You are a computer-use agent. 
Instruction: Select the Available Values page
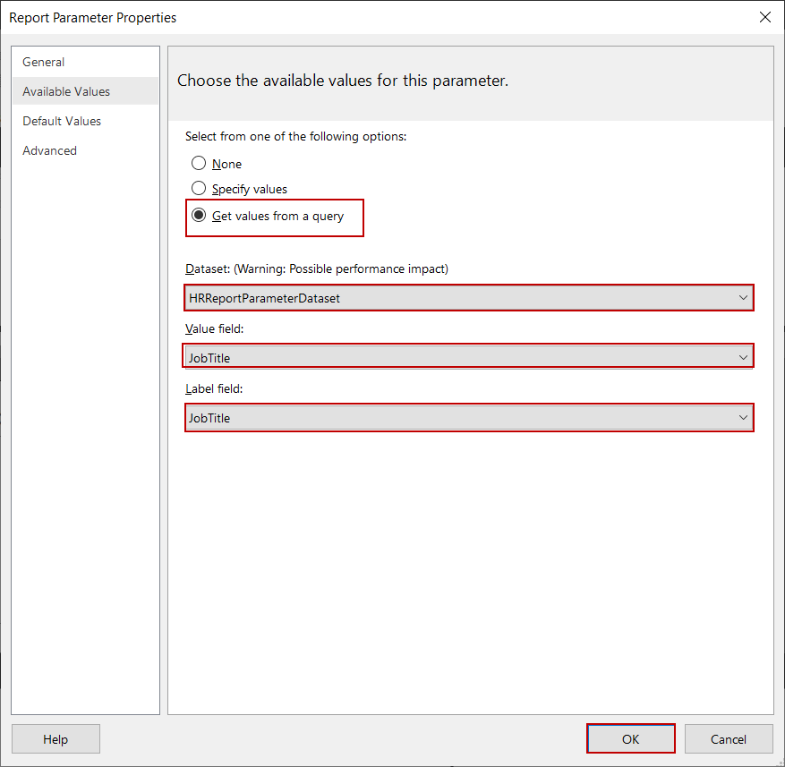[x=66, y=91]
